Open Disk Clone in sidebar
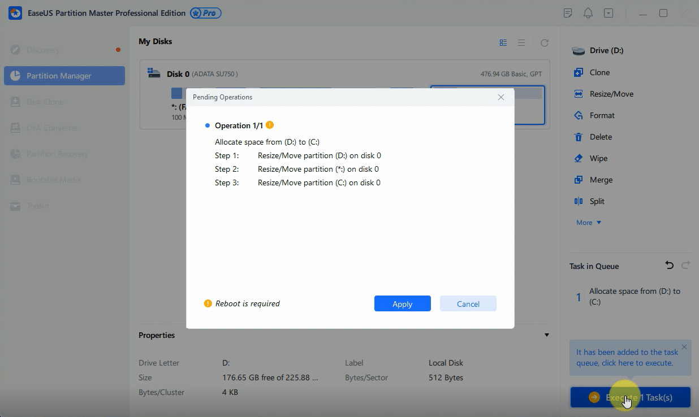Viewport: 699px width, 417px height. coord(64,102)
